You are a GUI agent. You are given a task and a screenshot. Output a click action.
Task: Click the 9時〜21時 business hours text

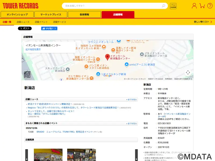tap(163, 89)
